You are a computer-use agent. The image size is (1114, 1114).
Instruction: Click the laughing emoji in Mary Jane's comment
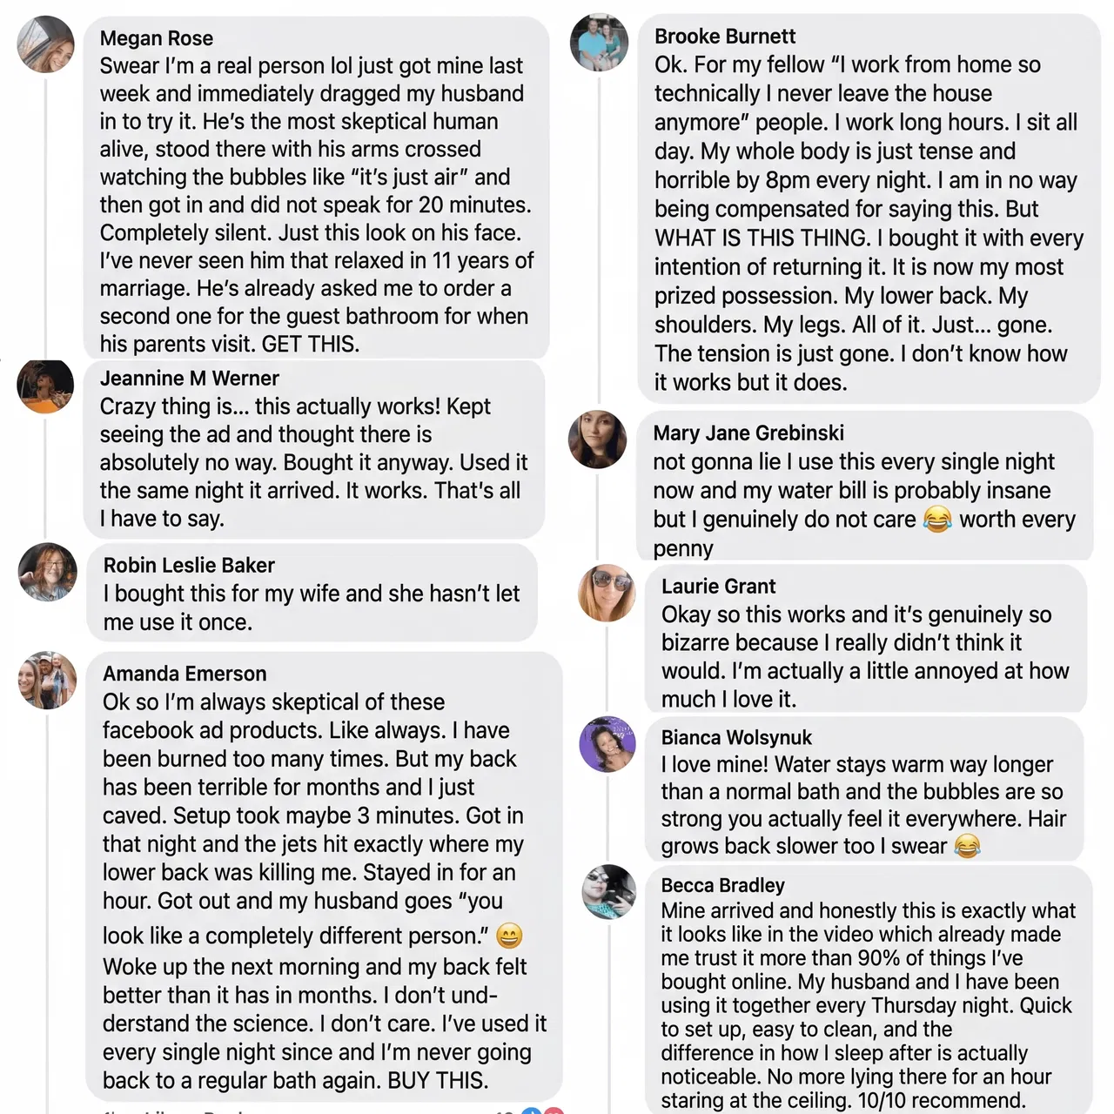tap(937, 520)
